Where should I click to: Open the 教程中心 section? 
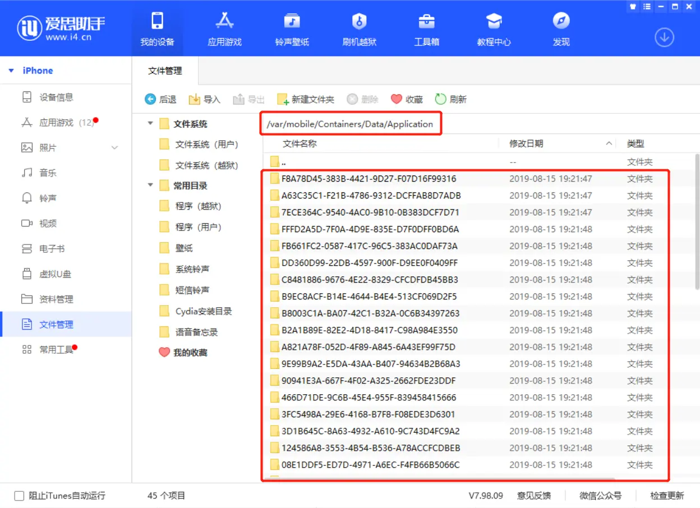tap(494, 29)
